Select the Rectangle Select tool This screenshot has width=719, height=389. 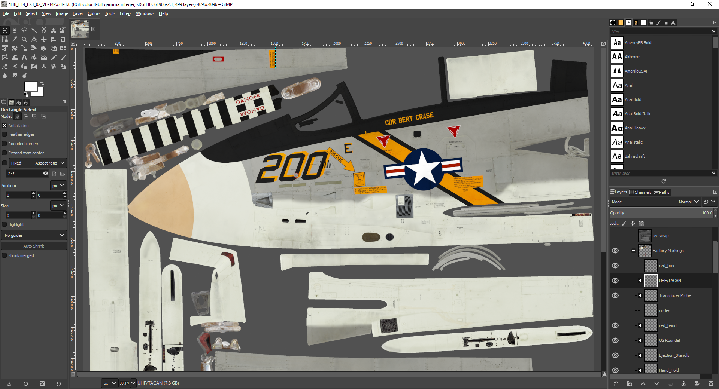pyautogui.click(x=5, y=30)
